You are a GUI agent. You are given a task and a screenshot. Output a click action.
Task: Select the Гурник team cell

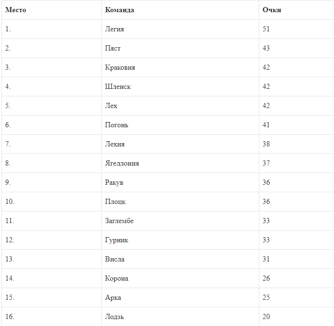click(117, 240)
